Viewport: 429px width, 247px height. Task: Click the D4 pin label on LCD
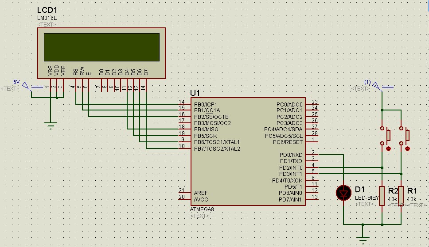pyautogui.click(x=127, y=72)
